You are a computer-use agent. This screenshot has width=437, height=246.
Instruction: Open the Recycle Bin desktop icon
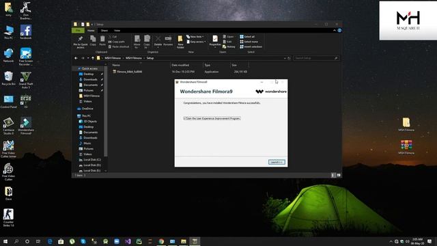pyautogui.click(x=8, y=79)
